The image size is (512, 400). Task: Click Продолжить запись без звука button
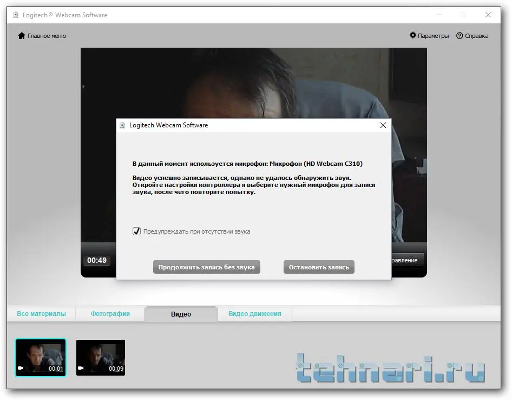[206, 267]
